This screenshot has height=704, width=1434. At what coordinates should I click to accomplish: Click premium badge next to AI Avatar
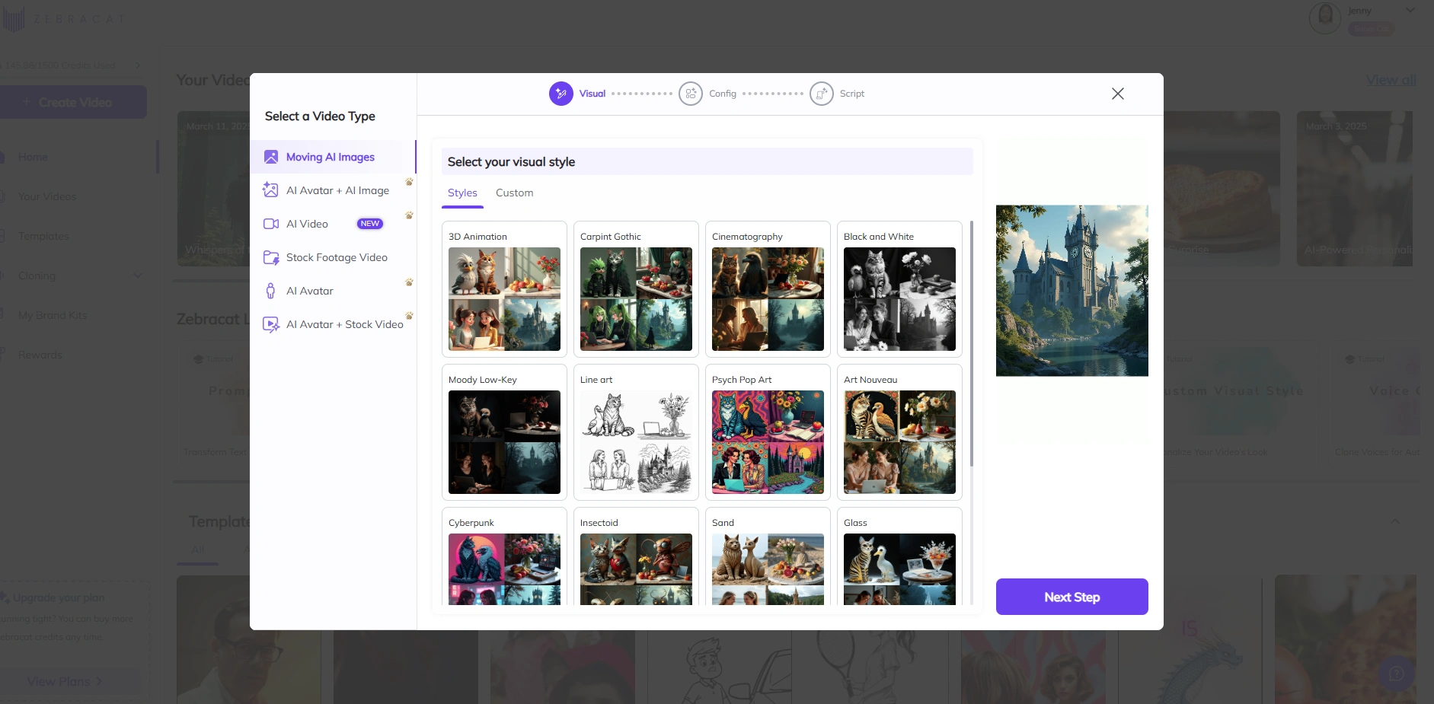click(x=409, y=282)
